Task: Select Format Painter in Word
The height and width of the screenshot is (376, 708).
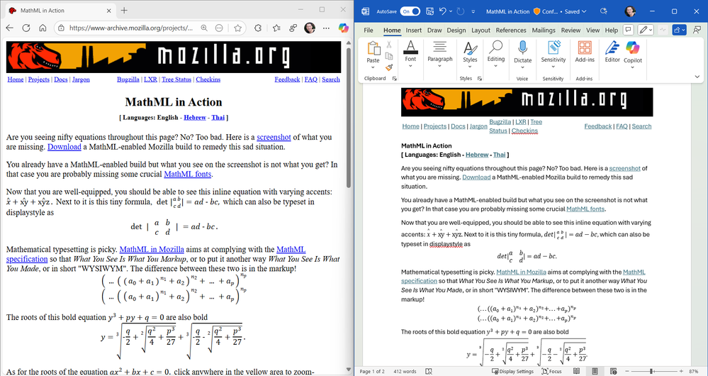Action: 389,67
